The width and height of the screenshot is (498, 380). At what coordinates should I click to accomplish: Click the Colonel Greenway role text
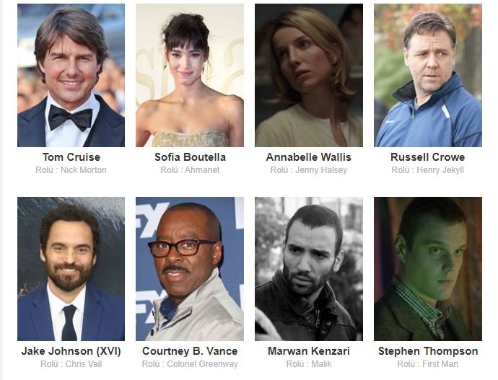pyautogui.click(x=202, y=364)
